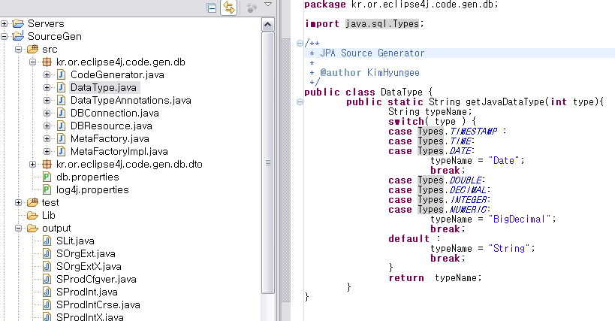Click the "BigDecimal" string literal
Viewport: 615px width, 321px height.
(520, 220)
